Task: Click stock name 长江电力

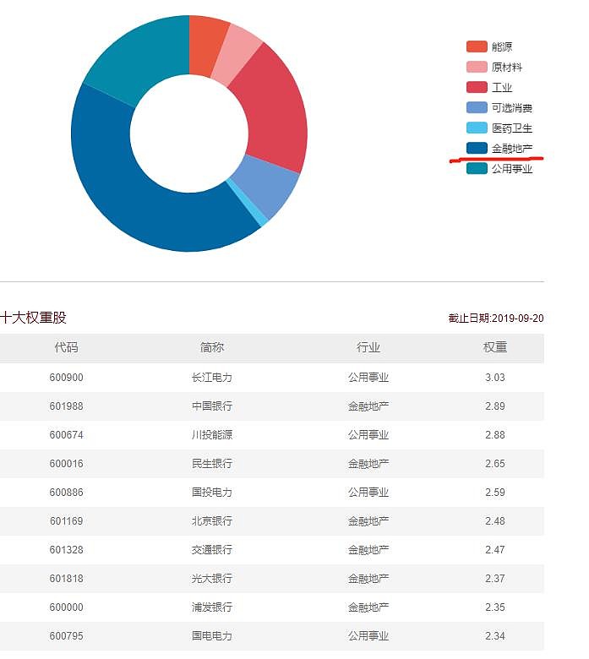Action: coord(212,378)
